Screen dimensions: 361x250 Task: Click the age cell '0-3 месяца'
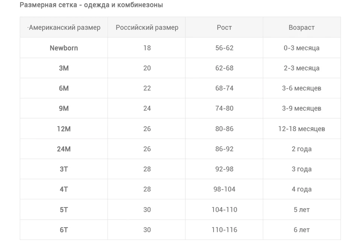coord(302,48)
